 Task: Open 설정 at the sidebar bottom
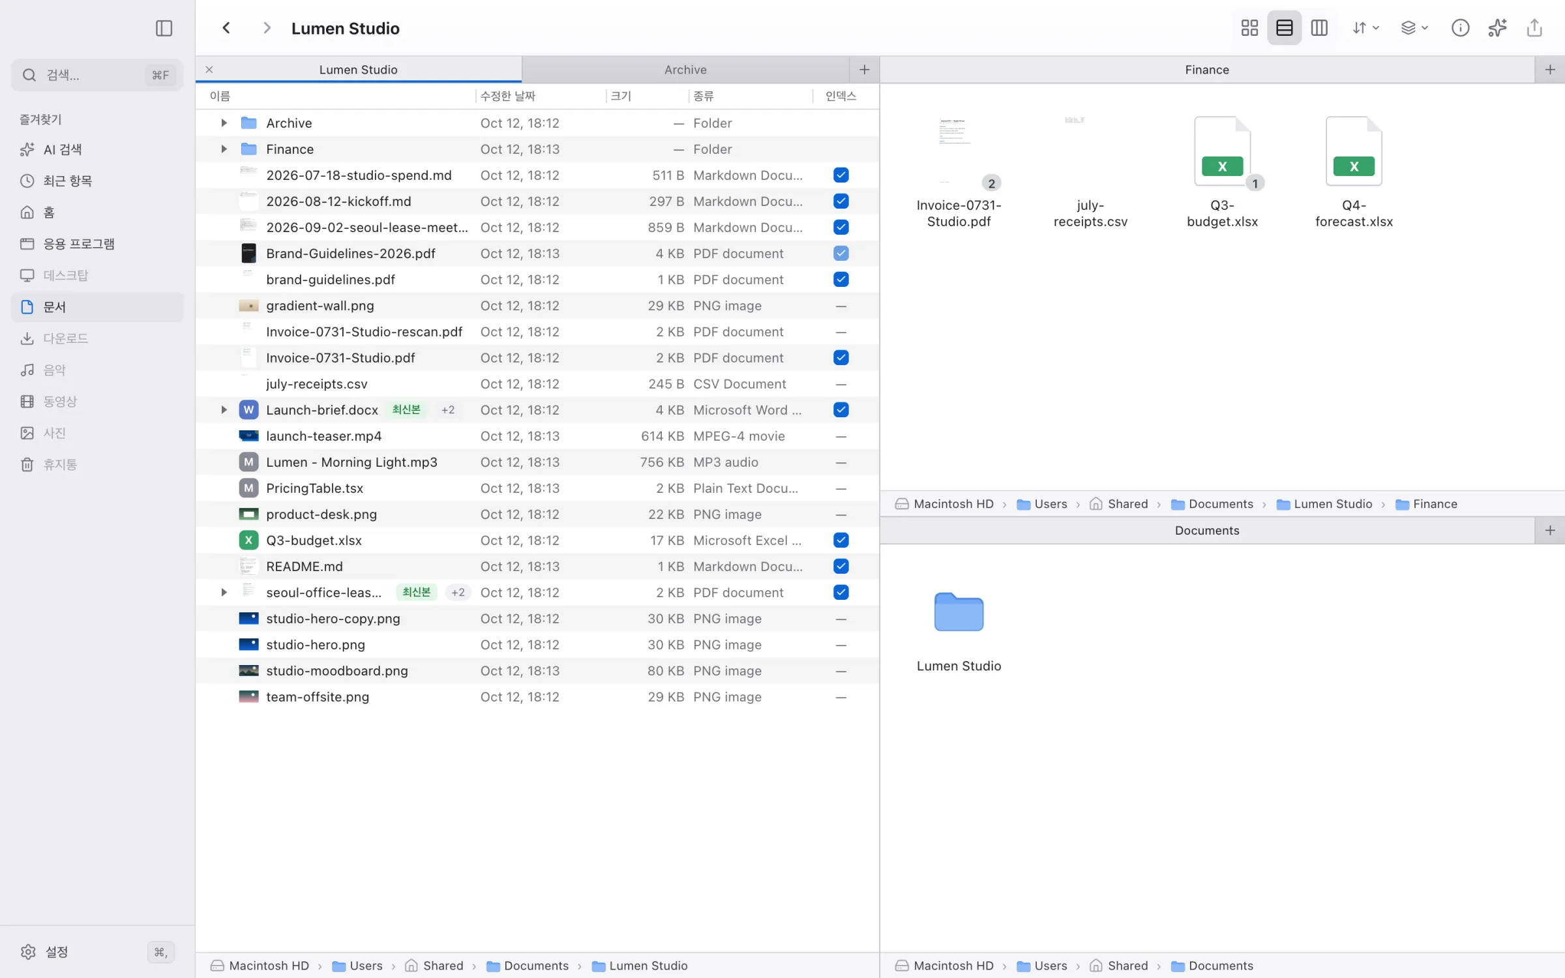coord(98,952)
